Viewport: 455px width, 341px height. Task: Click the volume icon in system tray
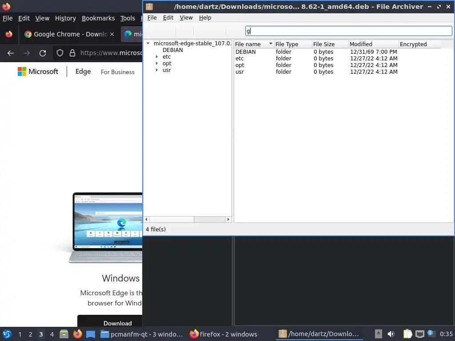pos(391,334)
